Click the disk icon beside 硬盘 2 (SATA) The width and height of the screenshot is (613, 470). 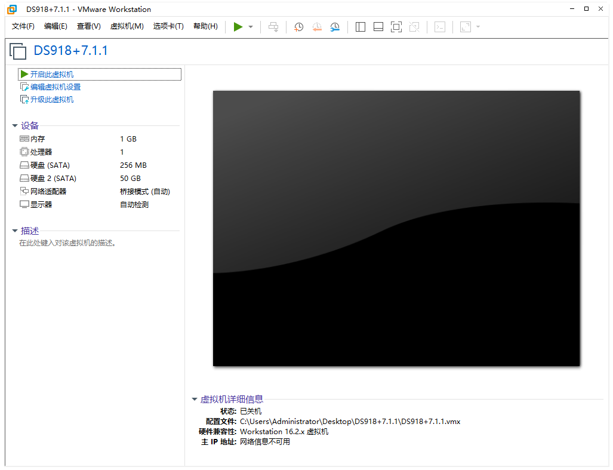click(24, 179)
